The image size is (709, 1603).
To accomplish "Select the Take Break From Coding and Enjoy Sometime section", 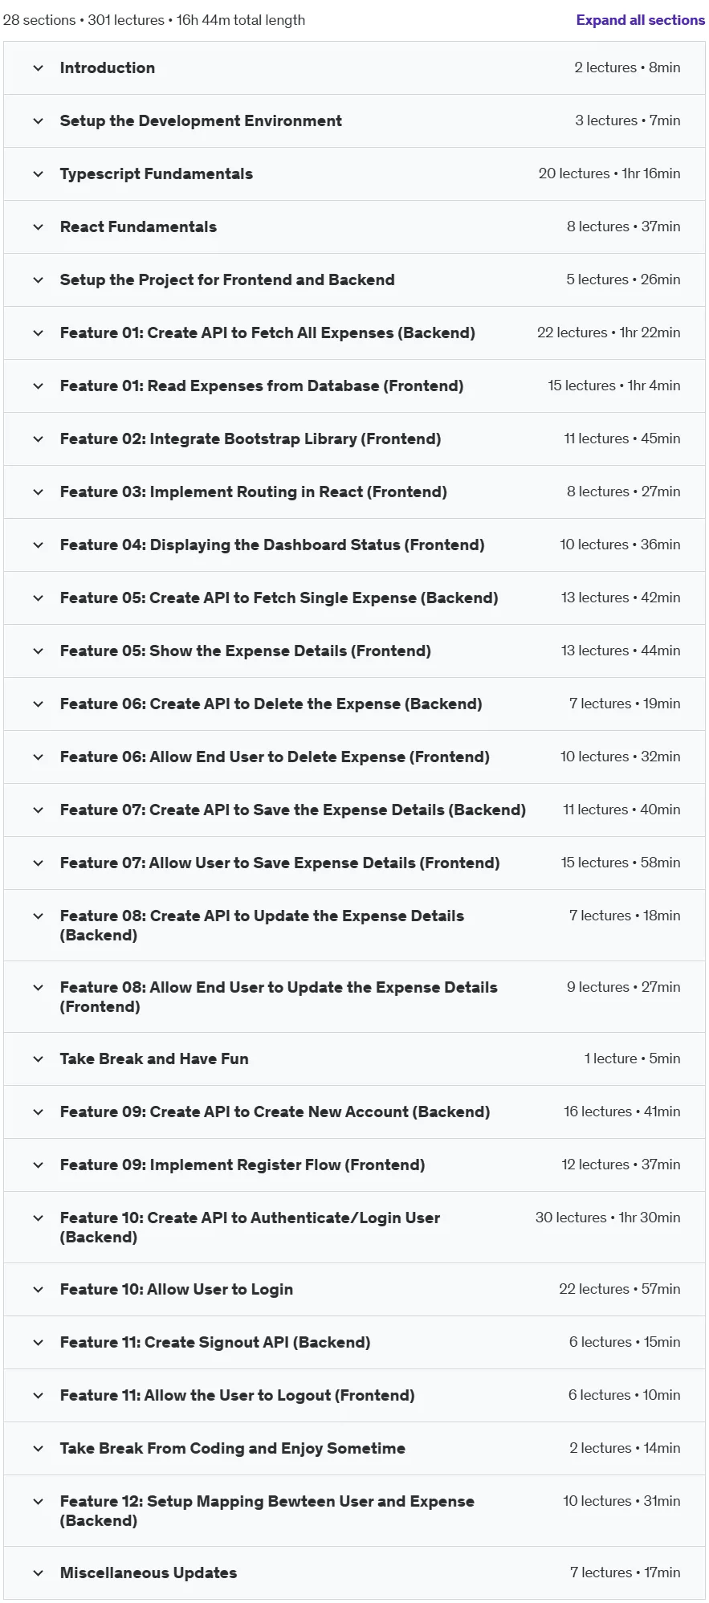I will 354,1449.
